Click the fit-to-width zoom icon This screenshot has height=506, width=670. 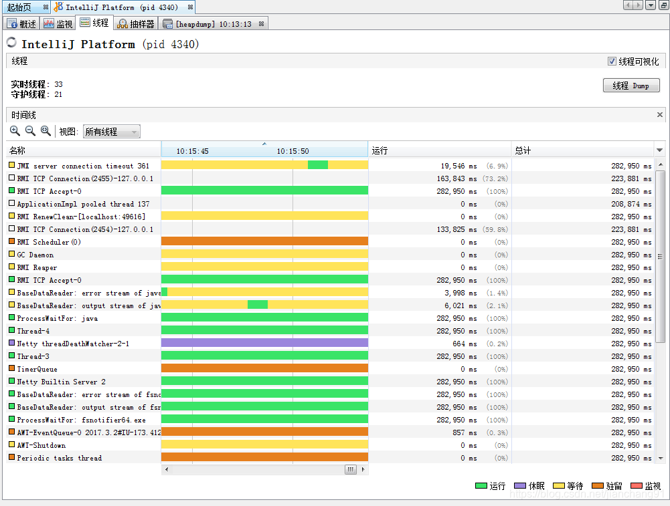coord(46,131)
